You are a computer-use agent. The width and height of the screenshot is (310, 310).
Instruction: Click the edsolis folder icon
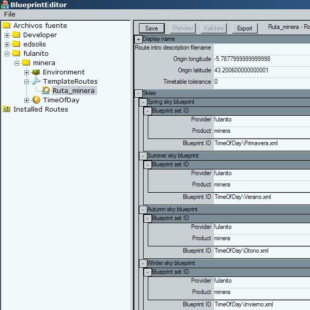[x=17, y=44]
